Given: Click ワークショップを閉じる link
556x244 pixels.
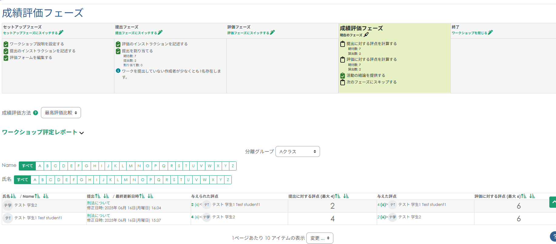Looking at the screenshot, I should click(469, 33).
